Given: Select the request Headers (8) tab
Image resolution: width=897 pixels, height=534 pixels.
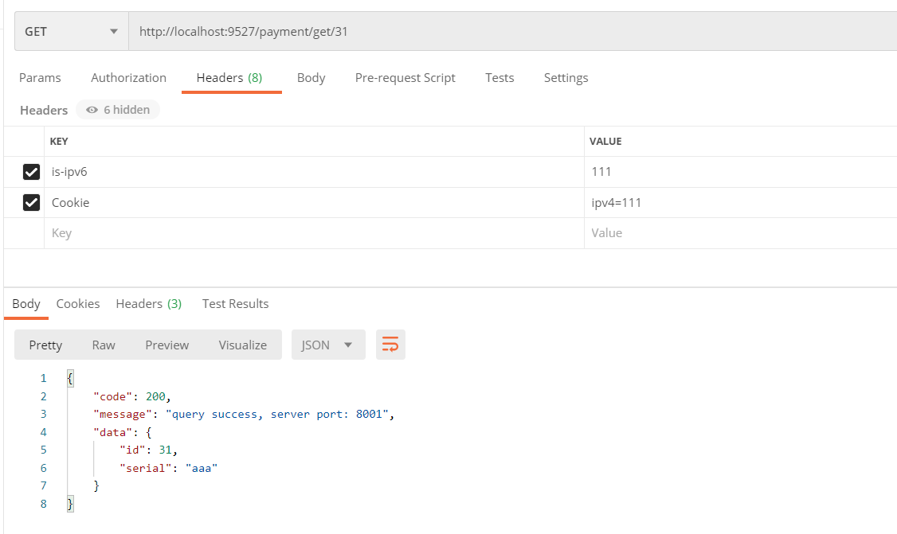Looking at the screenshot, I should (229, 78).
